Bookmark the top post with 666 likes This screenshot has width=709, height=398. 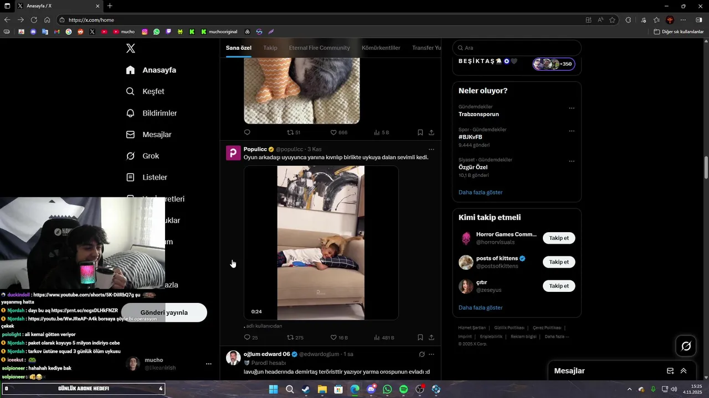coord(420,133)
